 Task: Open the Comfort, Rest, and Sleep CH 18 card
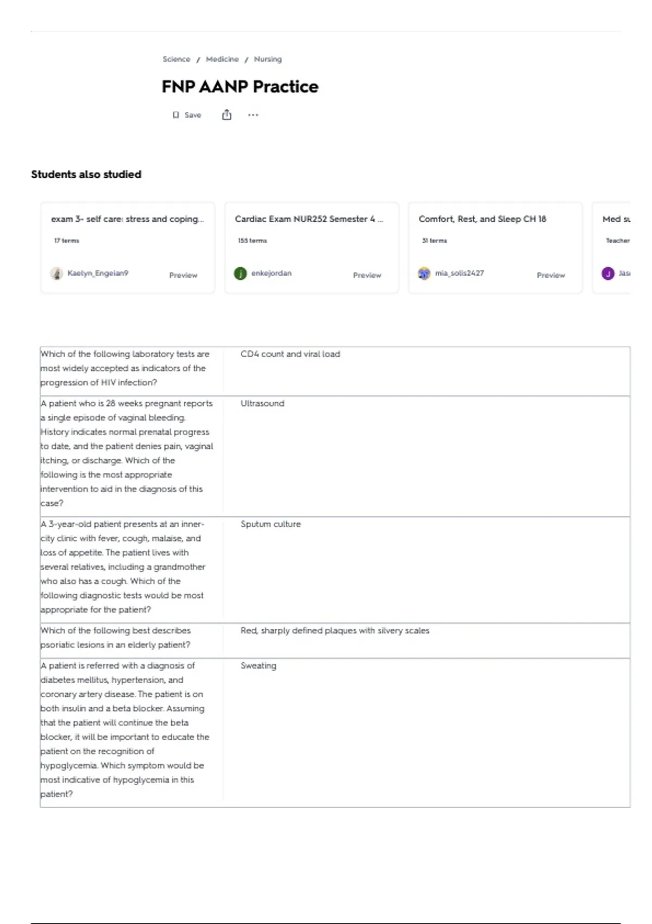496,248
